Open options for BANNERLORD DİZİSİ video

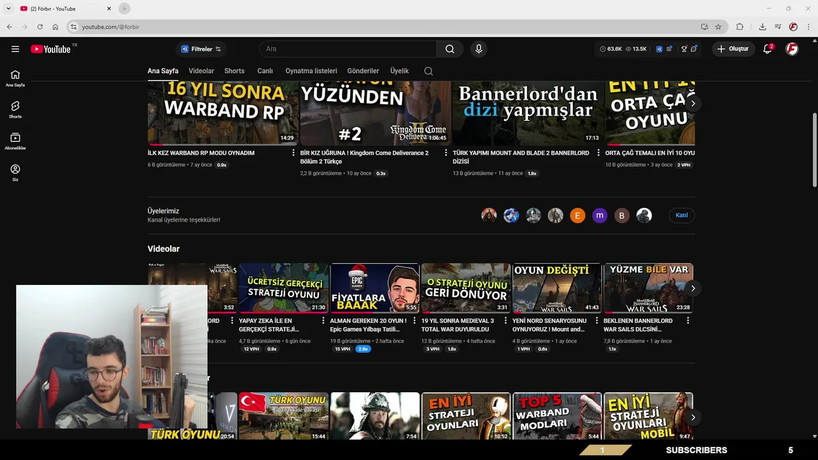(x=599, y=153)
